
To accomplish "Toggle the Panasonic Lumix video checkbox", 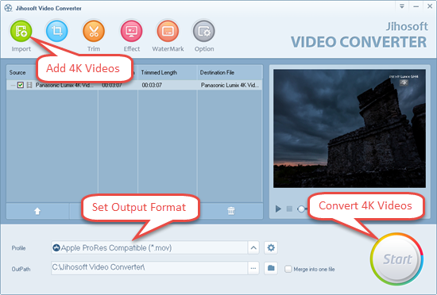I will point(21,85).
